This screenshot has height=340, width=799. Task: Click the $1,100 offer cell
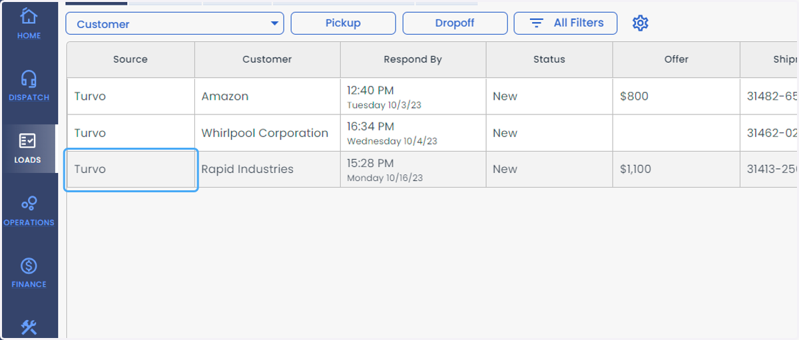(x=676, y=169)
